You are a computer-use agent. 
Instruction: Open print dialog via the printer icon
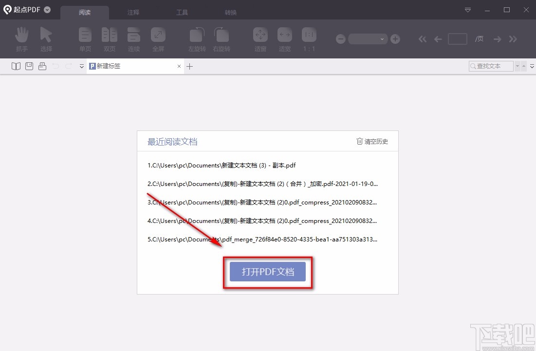click(42, 66)
